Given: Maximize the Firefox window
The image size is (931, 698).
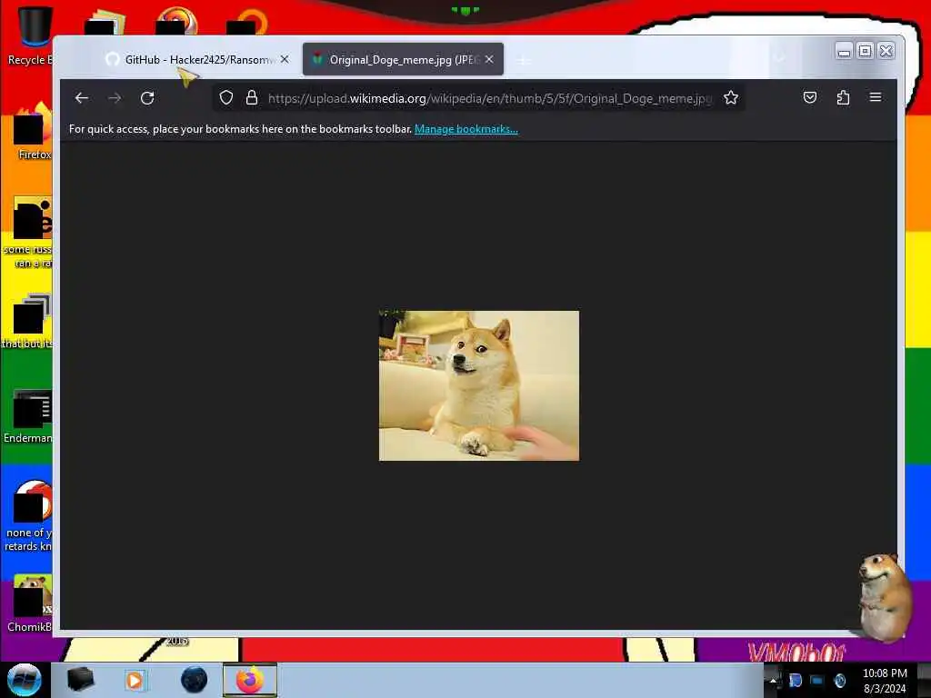Looking at the screenshot, I should click(866, 51).
